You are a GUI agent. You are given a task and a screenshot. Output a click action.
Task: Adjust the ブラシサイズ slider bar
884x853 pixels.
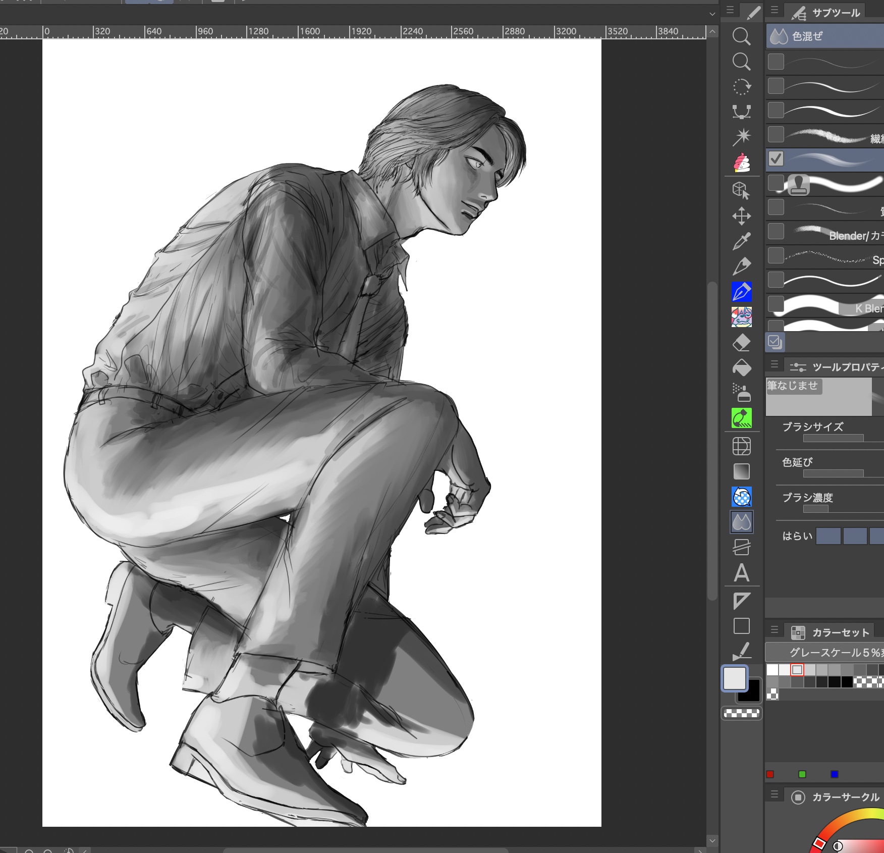pos(833,438)
